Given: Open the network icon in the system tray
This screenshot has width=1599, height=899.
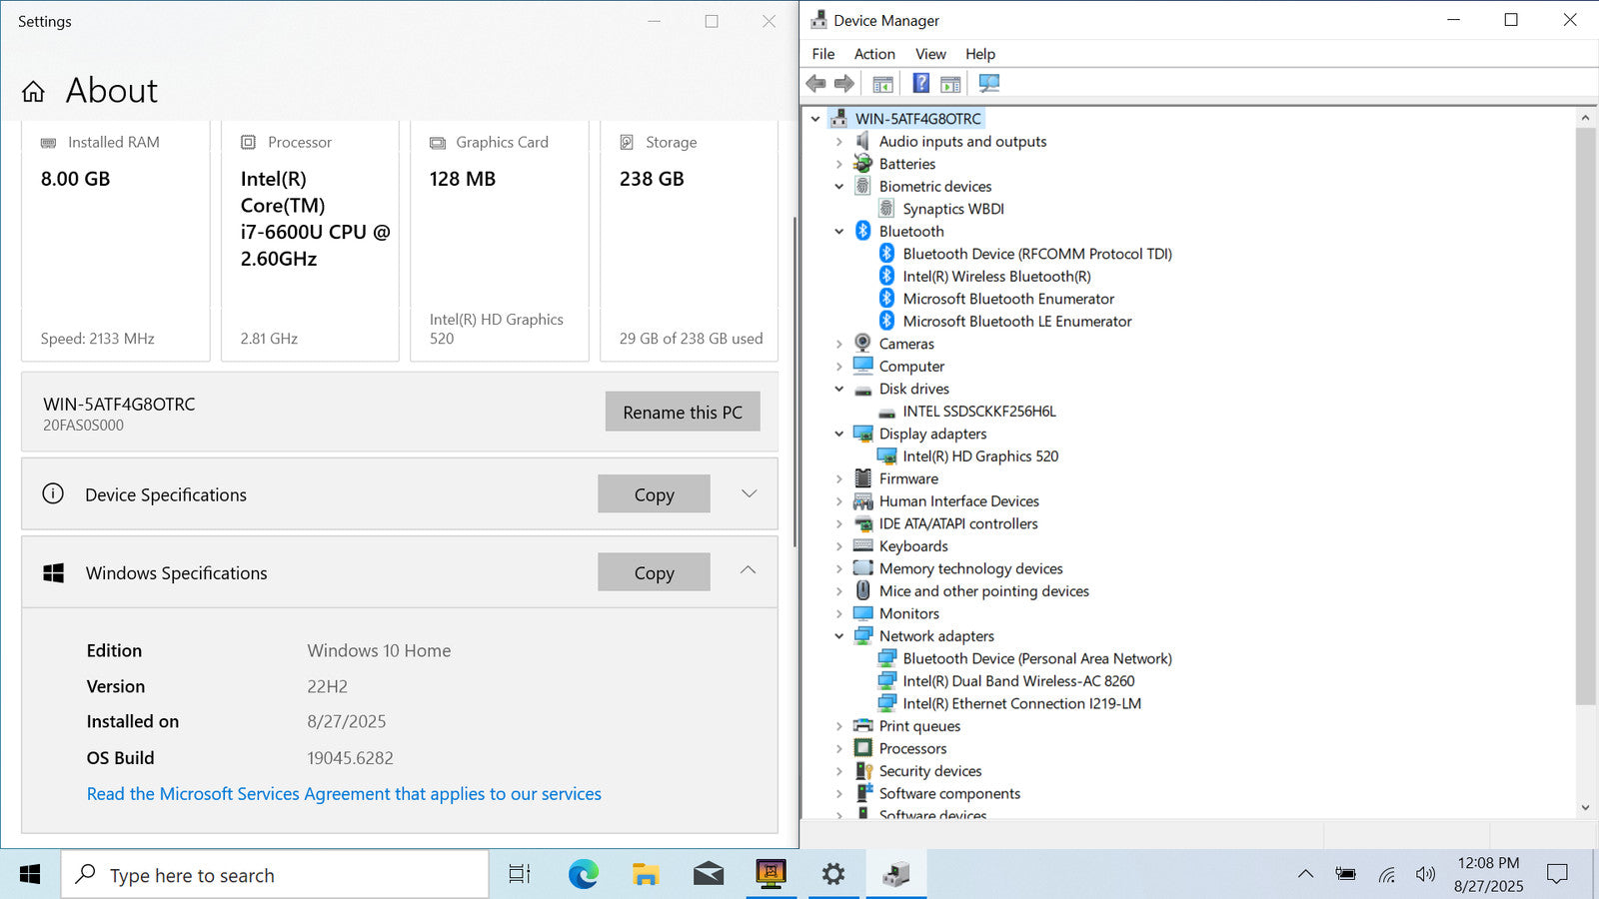Looking at the screenshot, I should tap(1387, 875).
